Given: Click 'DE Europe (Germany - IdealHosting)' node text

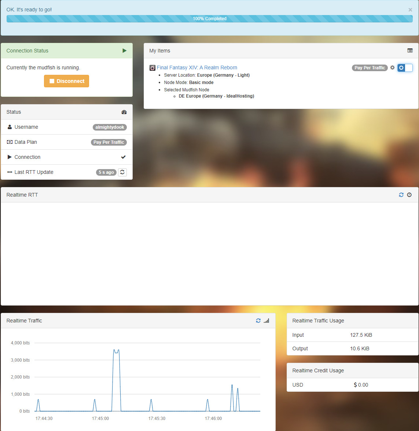Looking at the screenshot, I should 217,96.
